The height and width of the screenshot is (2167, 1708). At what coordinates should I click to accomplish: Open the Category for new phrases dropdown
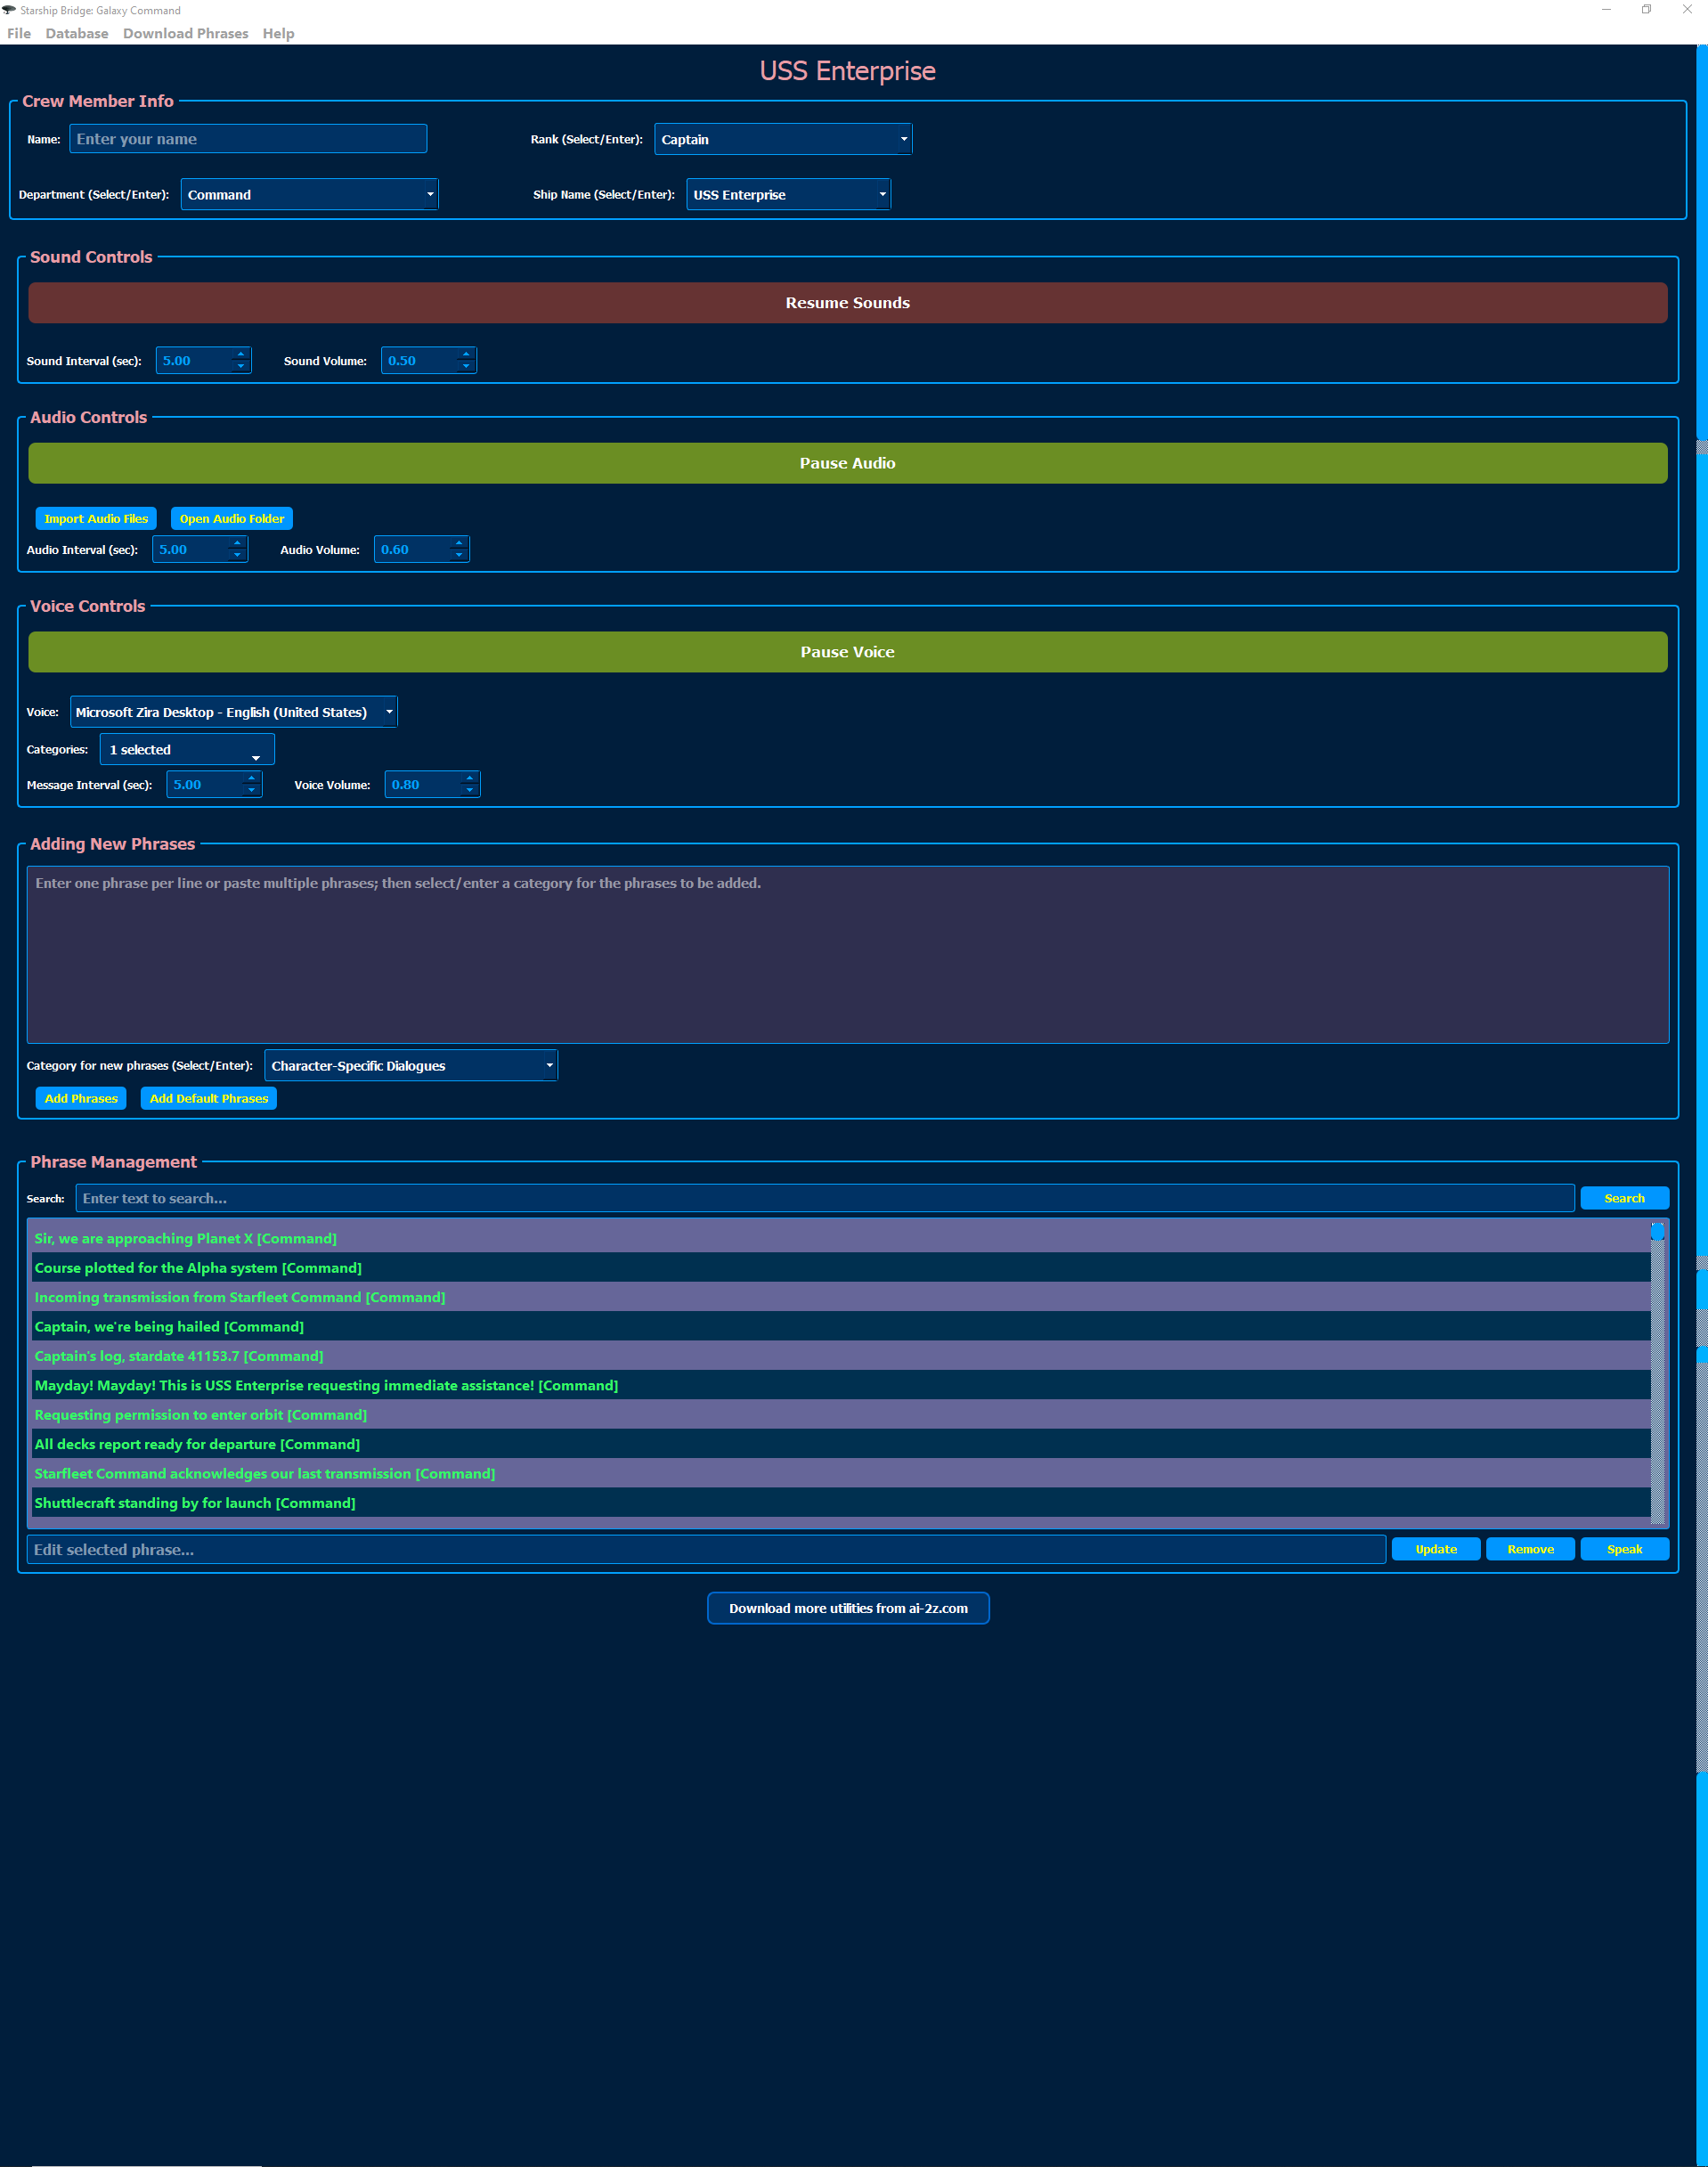click(x=410, y=1065)
